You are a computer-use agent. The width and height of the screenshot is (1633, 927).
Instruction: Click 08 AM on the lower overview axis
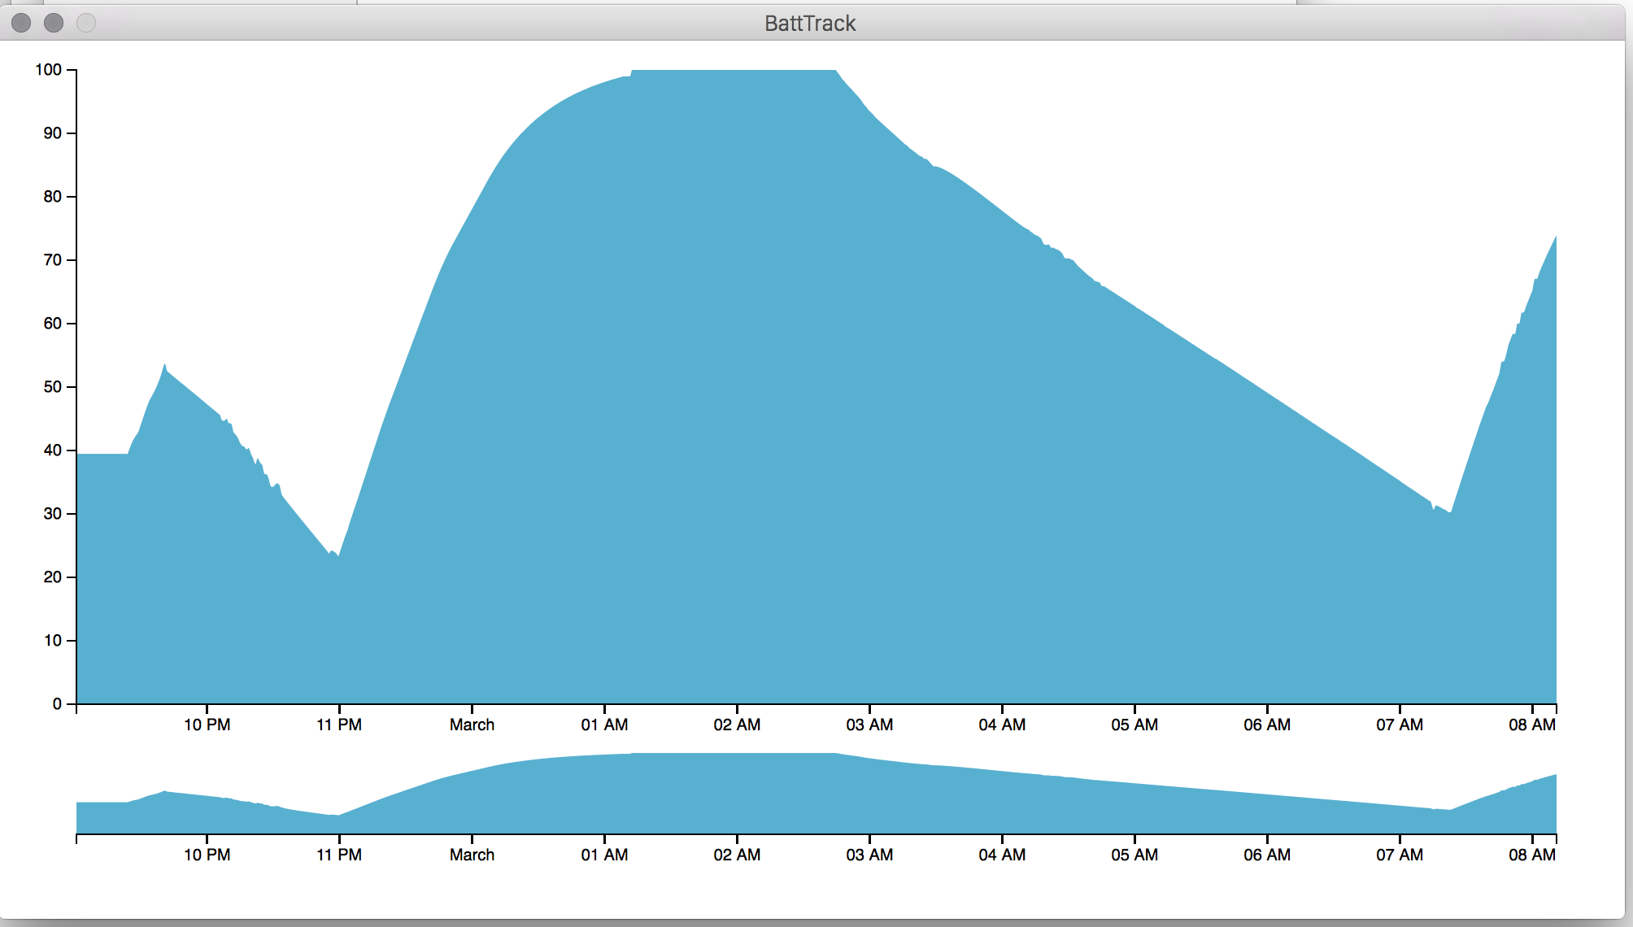coord(1532,855)
